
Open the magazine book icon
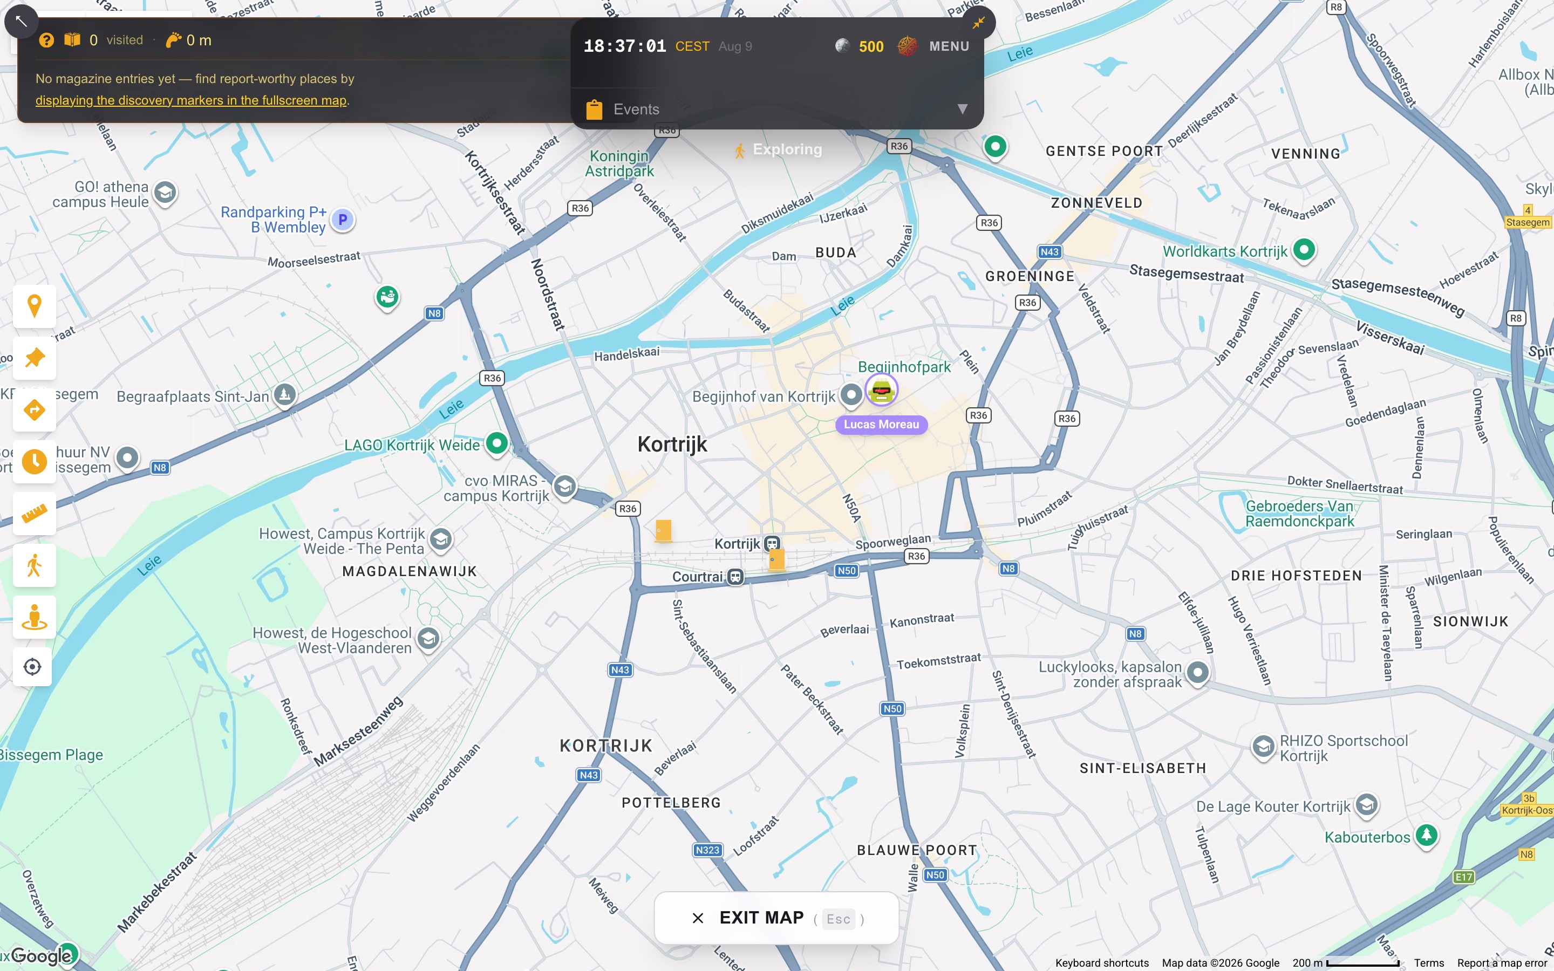(x=72, y=40)
